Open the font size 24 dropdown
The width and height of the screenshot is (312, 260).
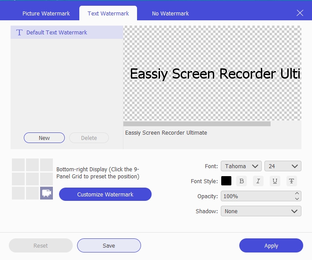point(283,166)
